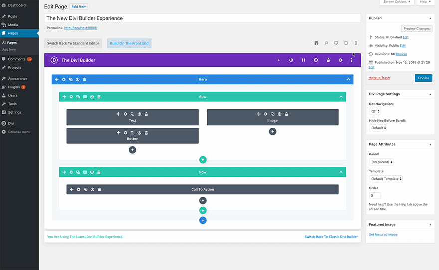This screenshot has width=439, height=270.
Task: Change column layout of second Row
Action: click(x=85, y=172)
